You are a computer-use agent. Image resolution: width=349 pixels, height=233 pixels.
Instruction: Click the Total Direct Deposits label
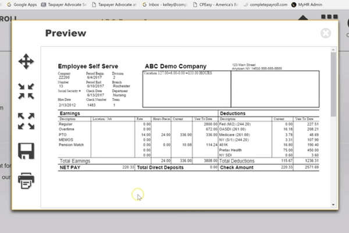161,167
